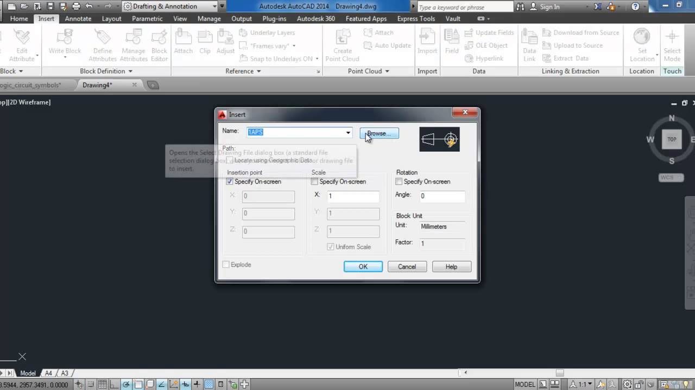The height and width of the screenshot is (390, 695).
Task: Toggle Lineweight display icon in status bar
Action: tap(197, 385)
